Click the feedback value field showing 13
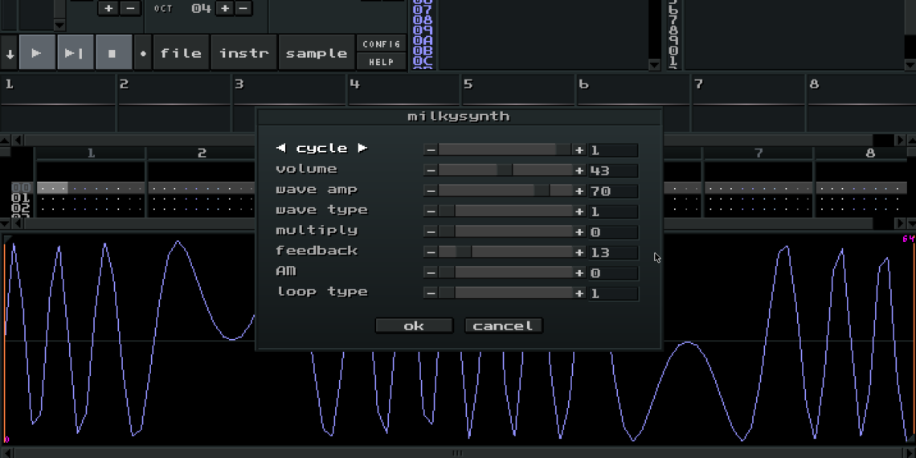This screenshot has height=458, width=916. click(613, 252)
